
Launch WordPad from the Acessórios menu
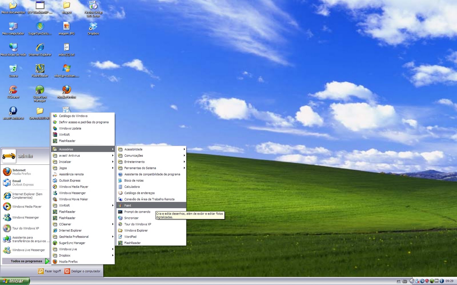(x=151, y=237)
